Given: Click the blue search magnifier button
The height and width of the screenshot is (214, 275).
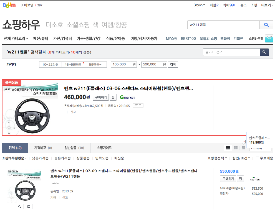Looking at the screenshot, I should point(266,25).
